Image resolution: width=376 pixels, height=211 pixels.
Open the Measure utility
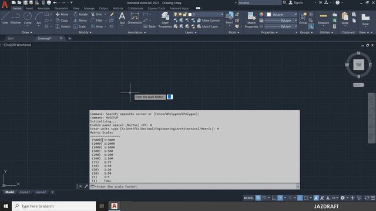click(324, 19)
